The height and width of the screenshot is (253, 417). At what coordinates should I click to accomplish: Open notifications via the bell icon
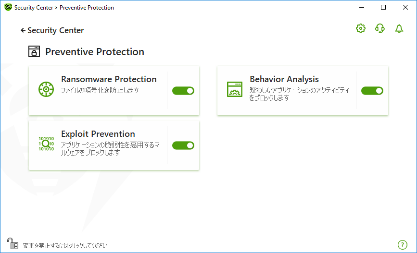pyautogui.click(x=399, y=28)
